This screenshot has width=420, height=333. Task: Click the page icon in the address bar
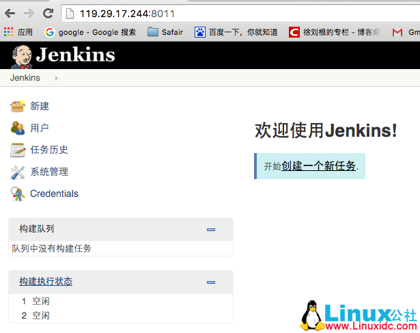(x=70, y=14)
